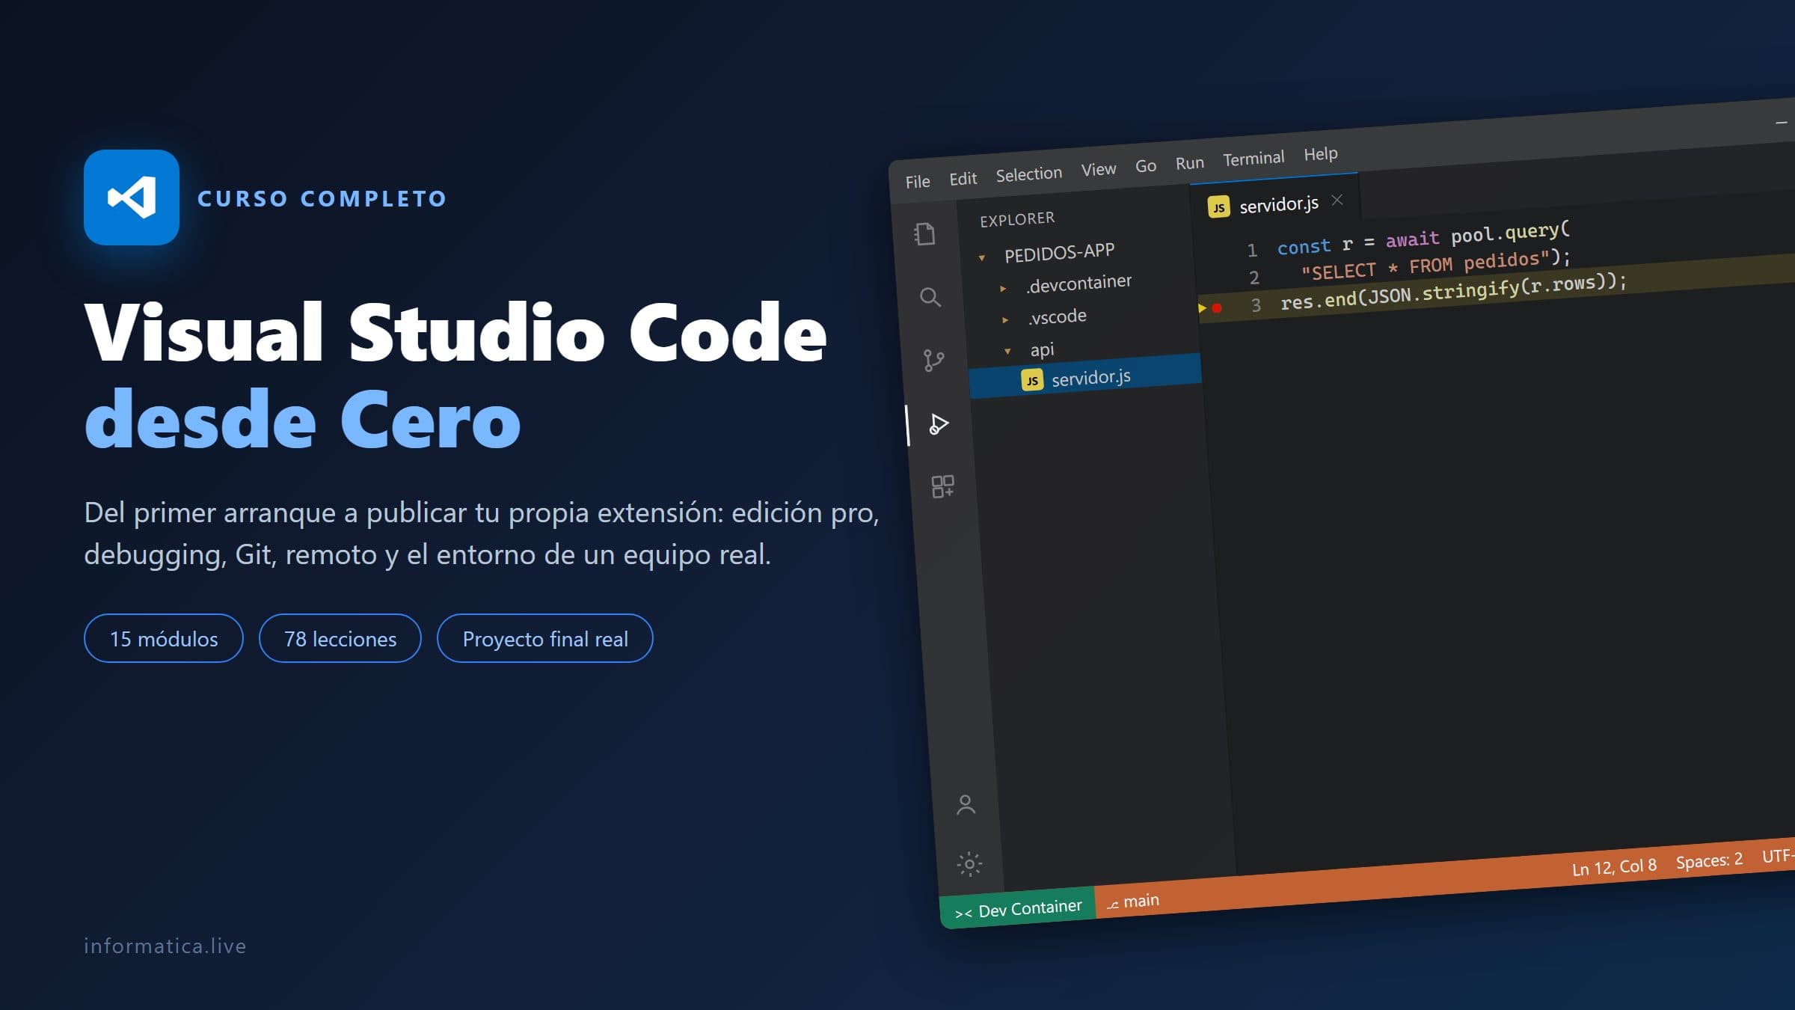
Task: Click the Proyecto final real pill
Action: tap(545, 638)
